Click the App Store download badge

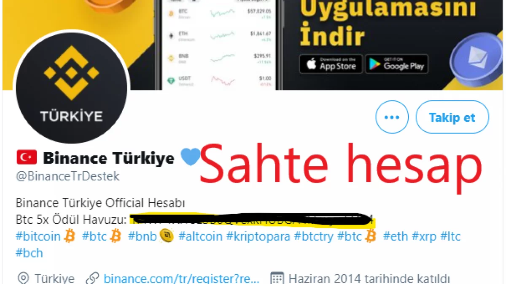pos(331,64)
